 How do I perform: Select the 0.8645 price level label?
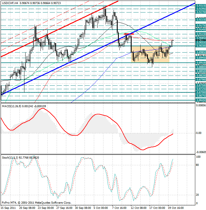[201, 100]
